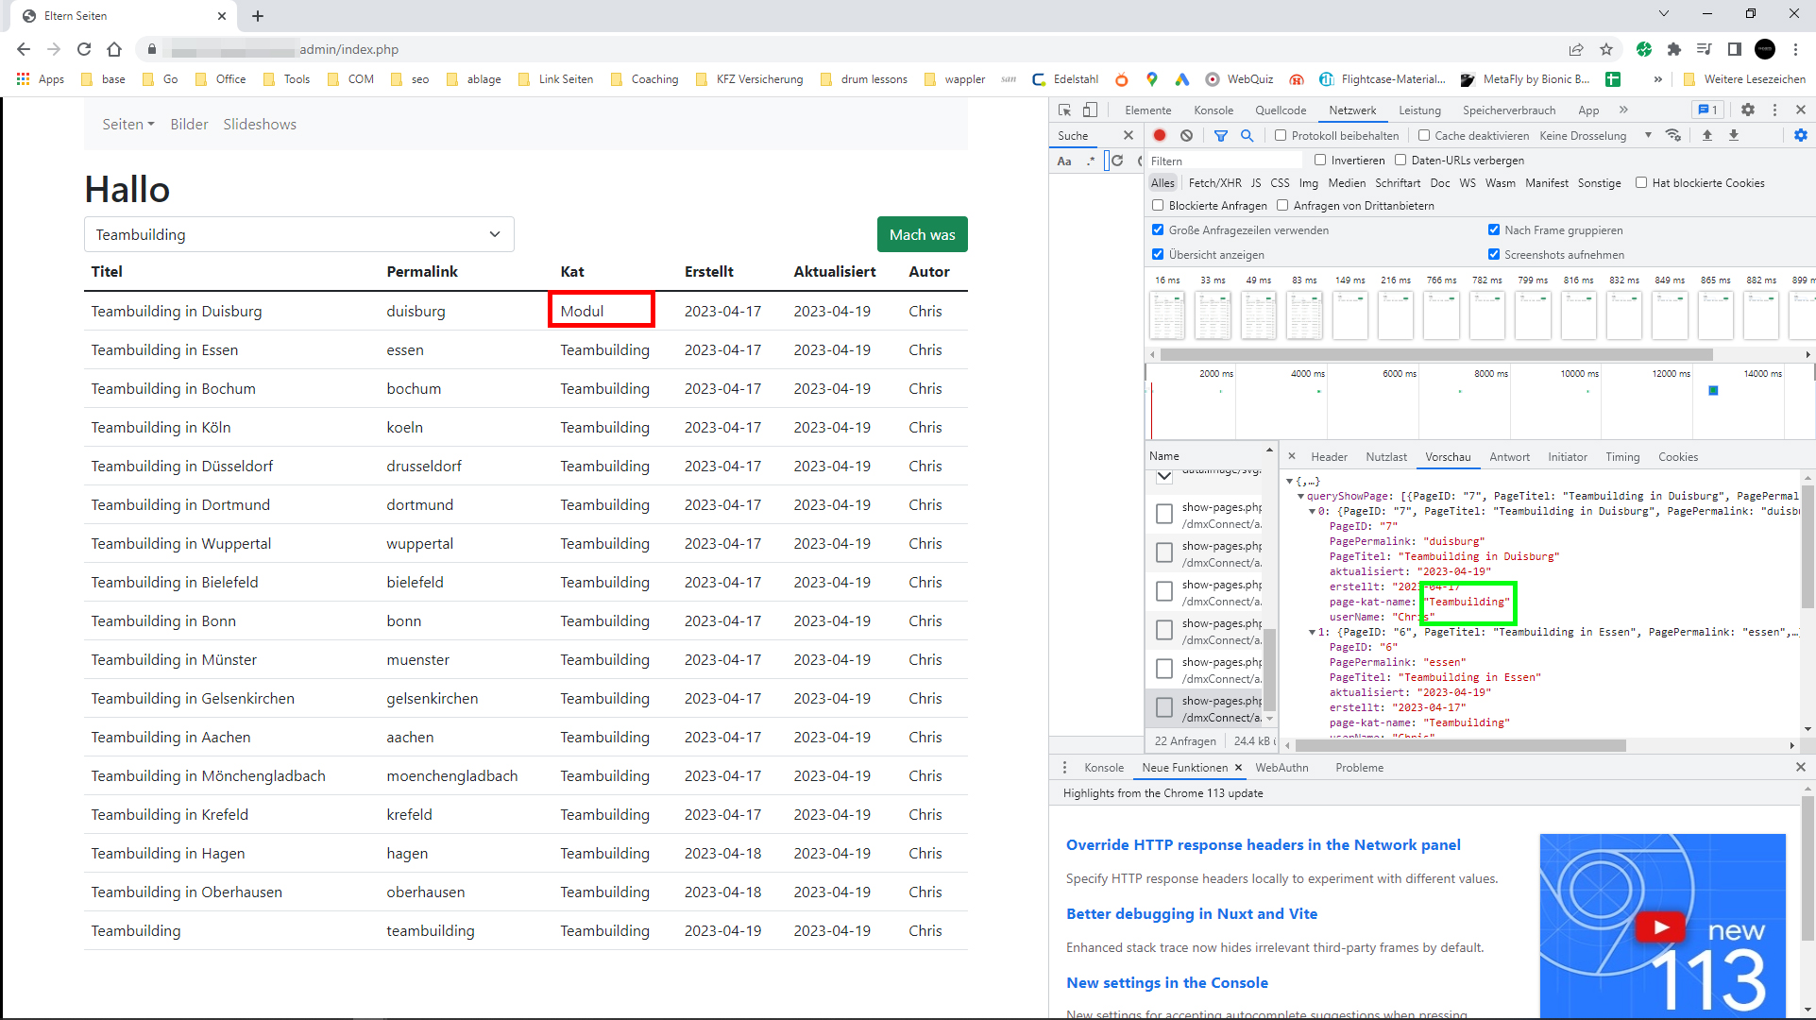Open the Override HTTP response headers link
Image resolution: width=1816 pixels, height=1020 pixels.
1263,844
